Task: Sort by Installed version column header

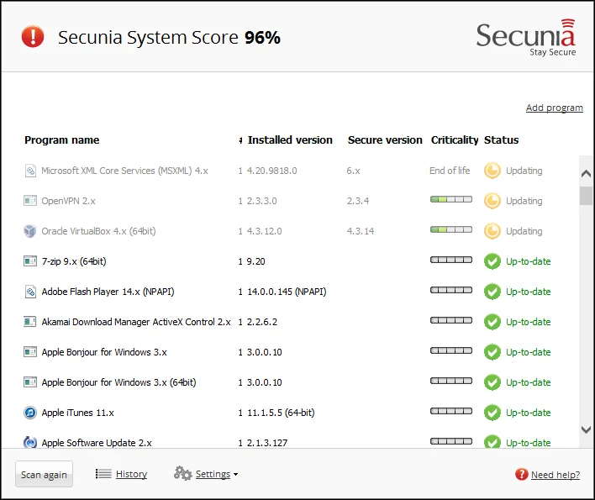Action: (290, 140)
